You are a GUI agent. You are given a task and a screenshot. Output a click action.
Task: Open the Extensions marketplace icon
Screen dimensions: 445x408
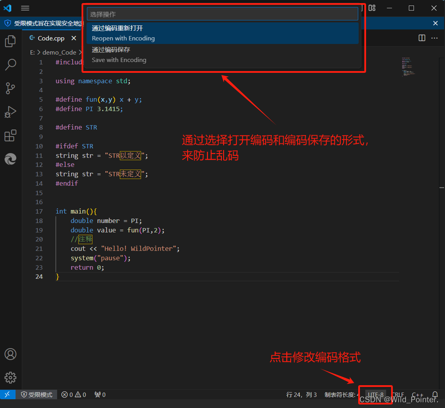(11, 136)
